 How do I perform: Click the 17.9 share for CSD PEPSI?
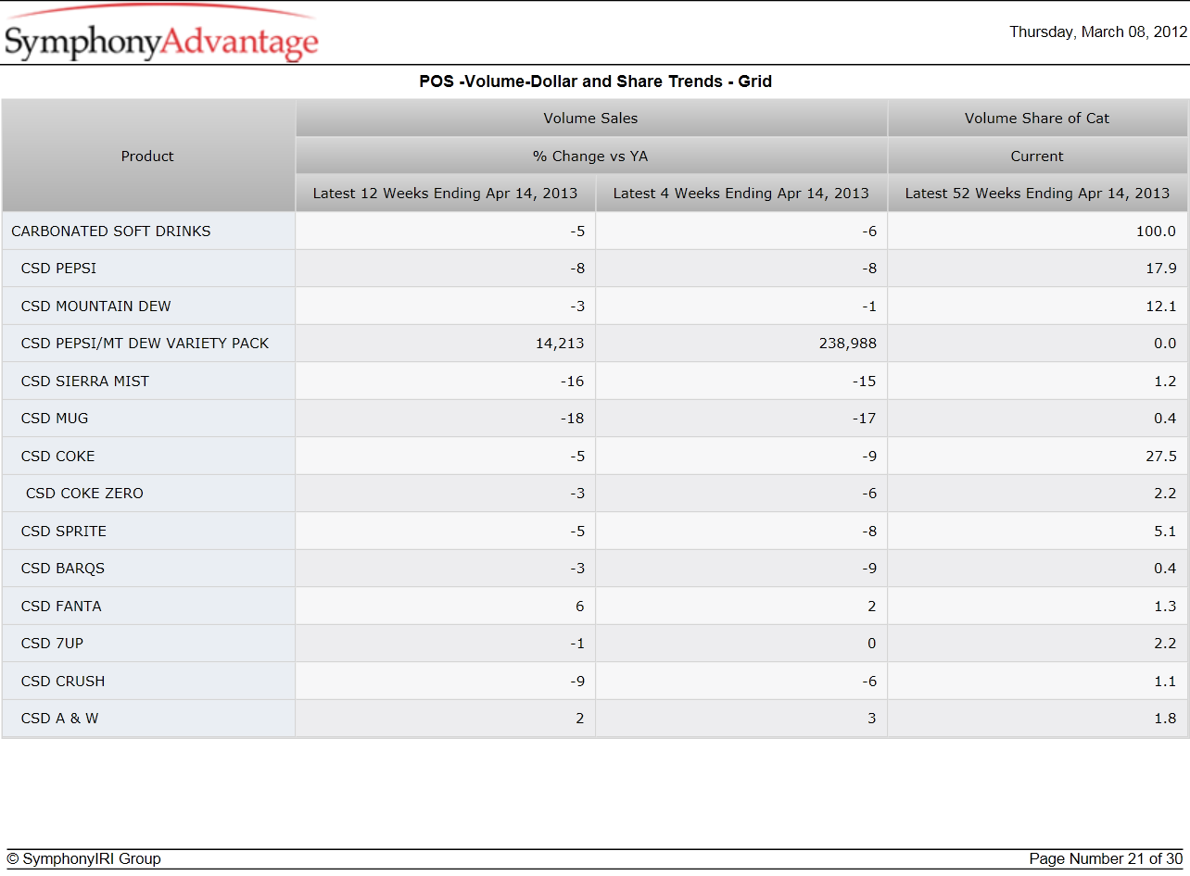point(1161,268)
